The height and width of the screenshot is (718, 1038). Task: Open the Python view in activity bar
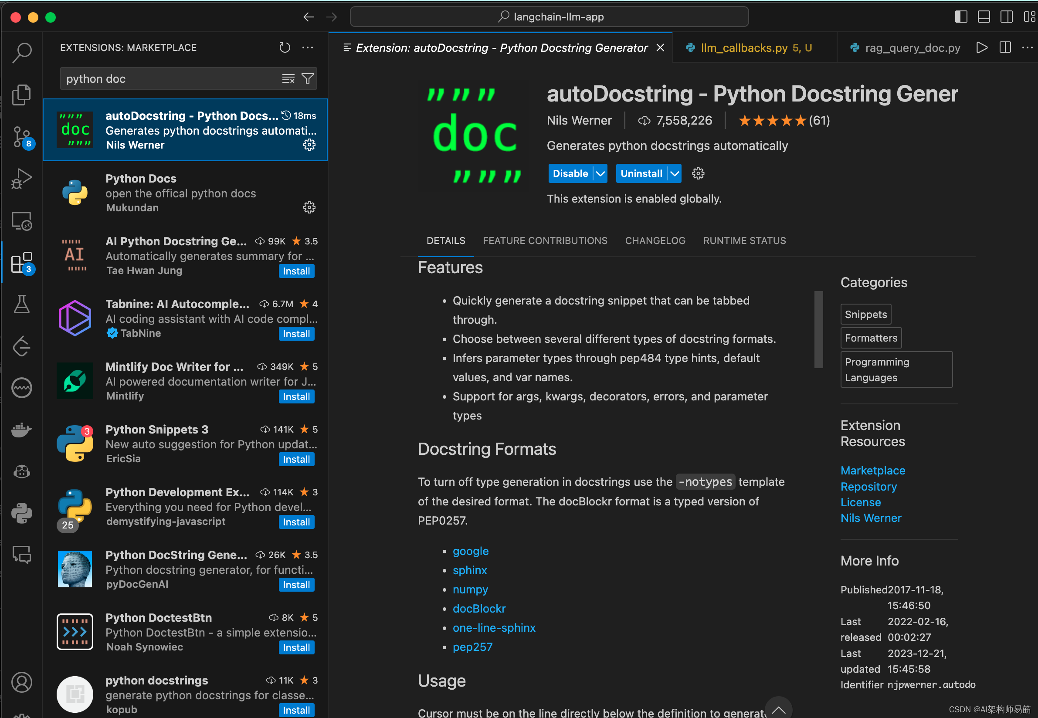[22, 513]
